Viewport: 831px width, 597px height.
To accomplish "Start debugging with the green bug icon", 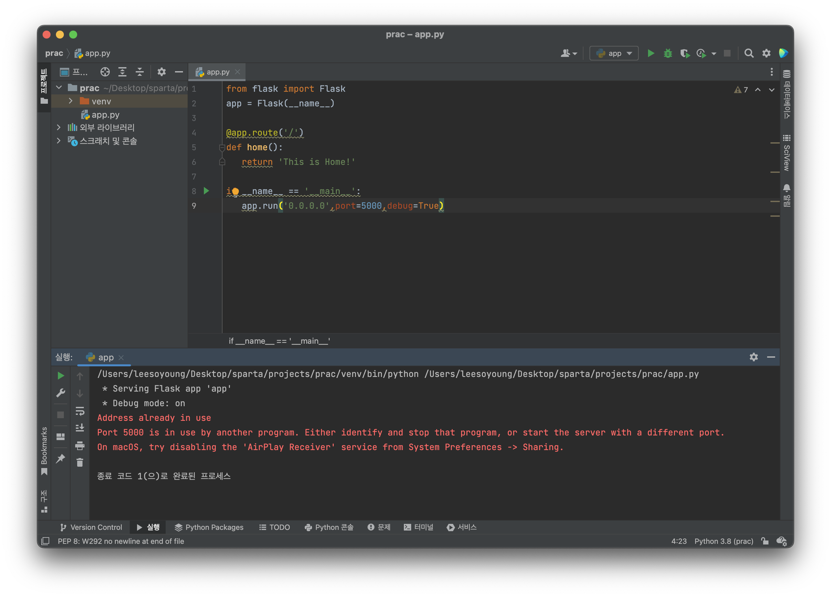I will click(668, 54).
